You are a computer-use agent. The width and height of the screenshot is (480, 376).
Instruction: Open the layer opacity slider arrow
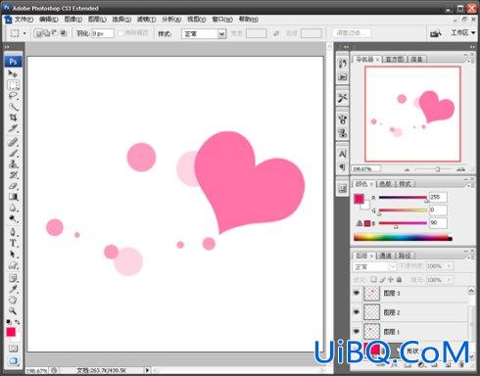tap(450, 266)
